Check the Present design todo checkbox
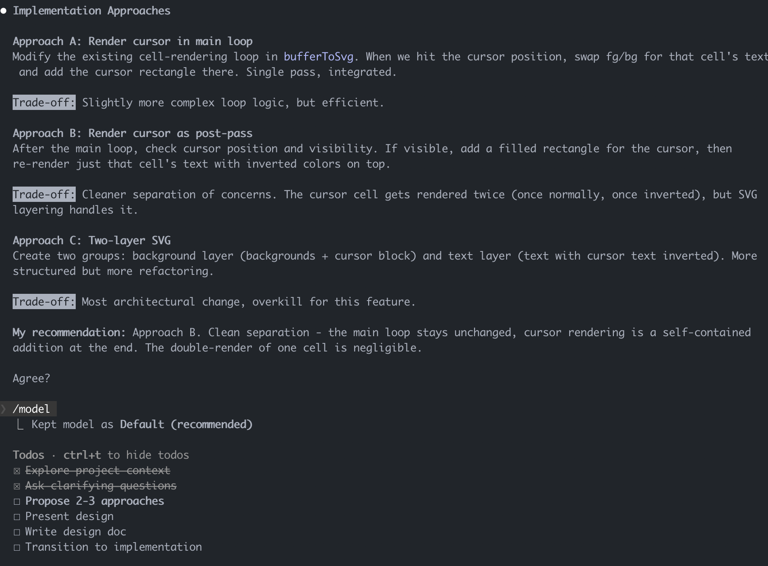 [17, 517]
